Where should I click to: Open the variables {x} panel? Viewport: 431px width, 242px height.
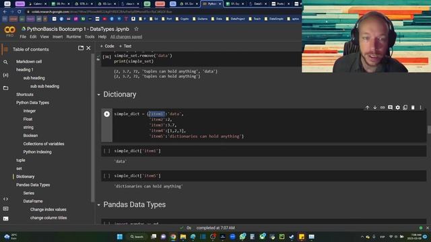pyautogui.click(x=5, y=75)
